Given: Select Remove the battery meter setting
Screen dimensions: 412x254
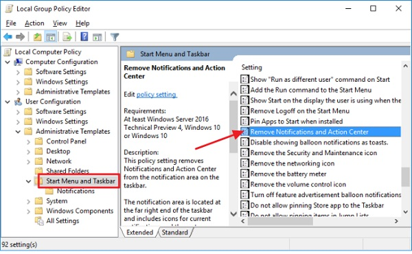Looking at the screenshot, I should tap(288, 174).
